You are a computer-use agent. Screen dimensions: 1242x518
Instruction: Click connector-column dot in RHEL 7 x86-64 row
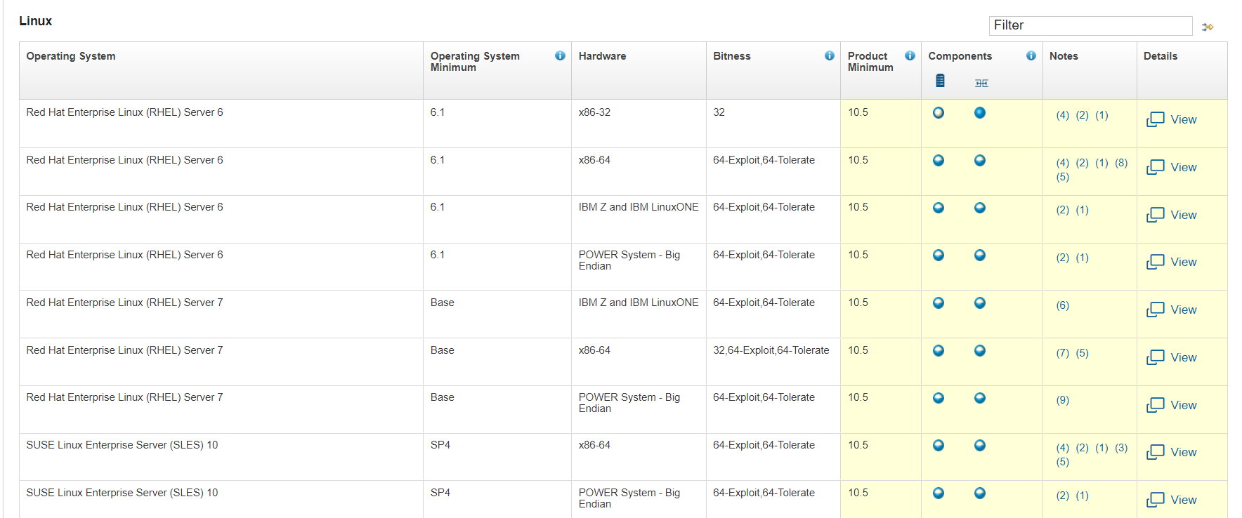[x=980, y=350]
